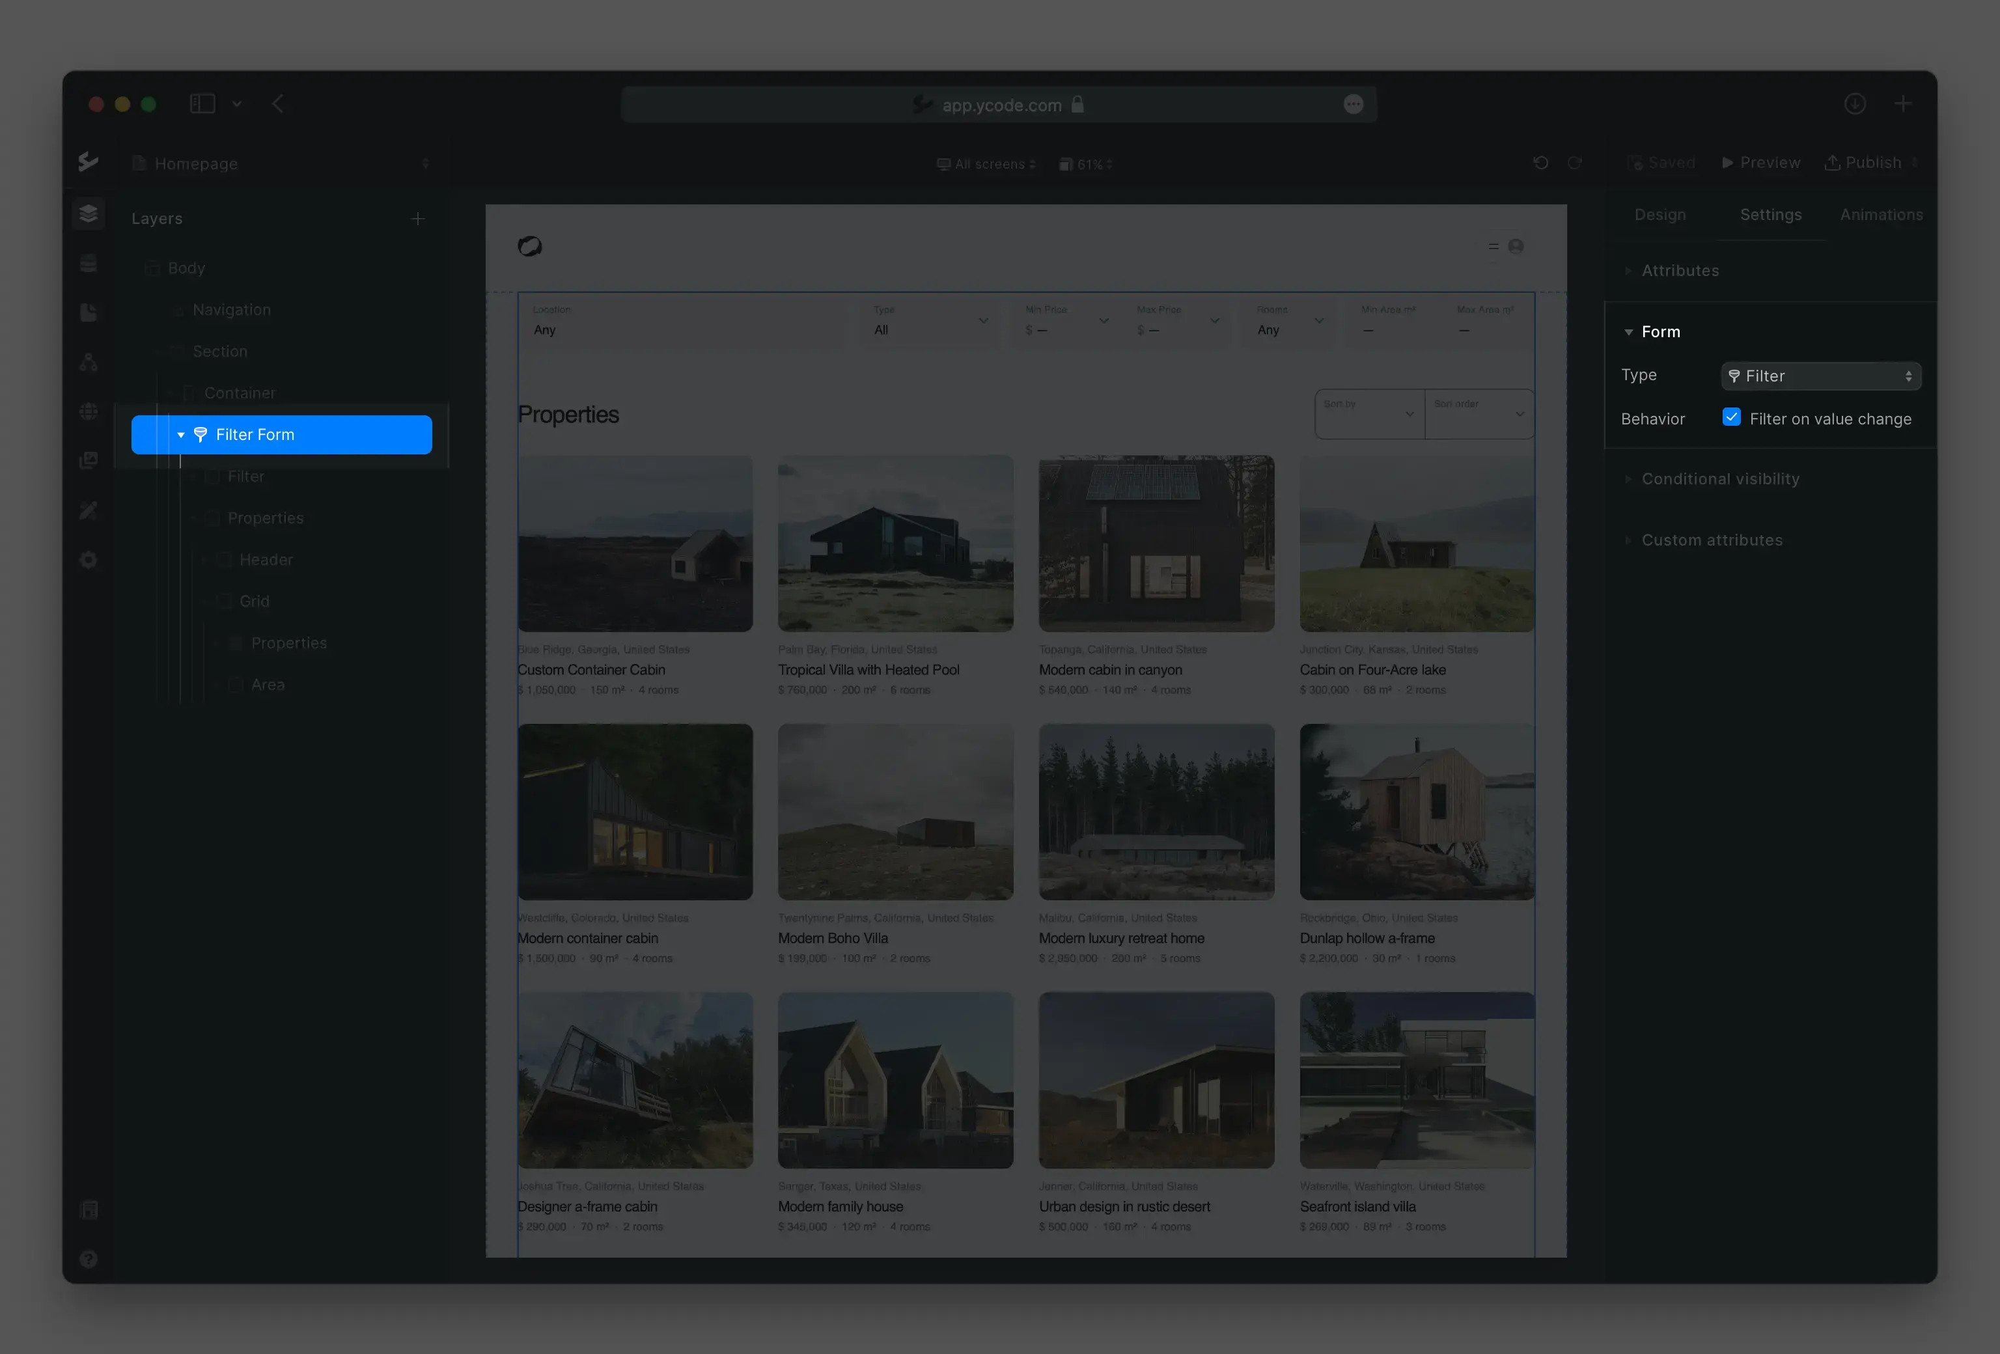This screenshot has width=2000, height=1354.
Task: Go back with browser back arrow
Action: point(278,104)
